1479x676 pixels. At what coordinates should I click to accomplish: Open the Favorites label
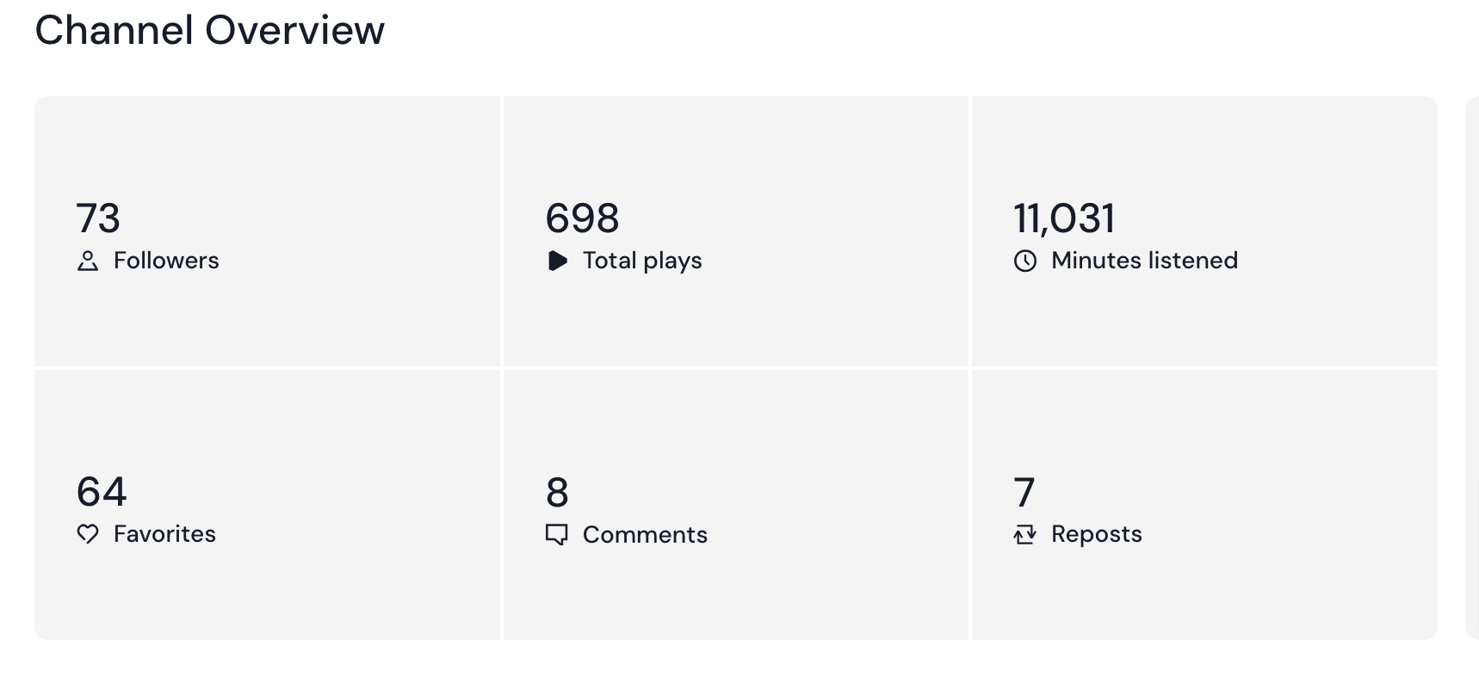click(x=164, y=534)
